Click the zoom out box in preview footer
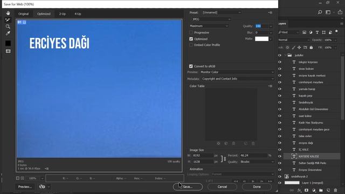 (18, 178)
